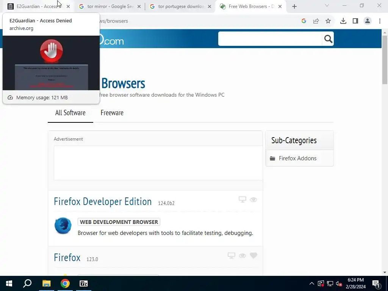Share this page via the share icon

(316, 21)
